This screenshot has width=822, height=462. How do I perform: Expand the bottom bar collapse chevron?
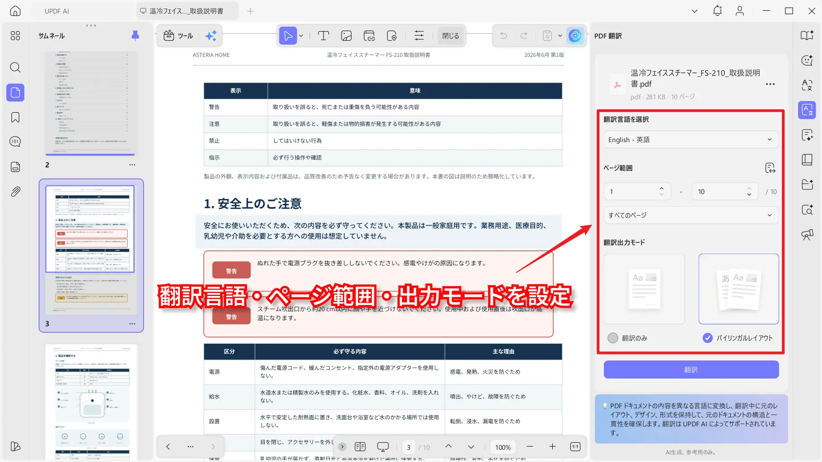click(342, 447)
